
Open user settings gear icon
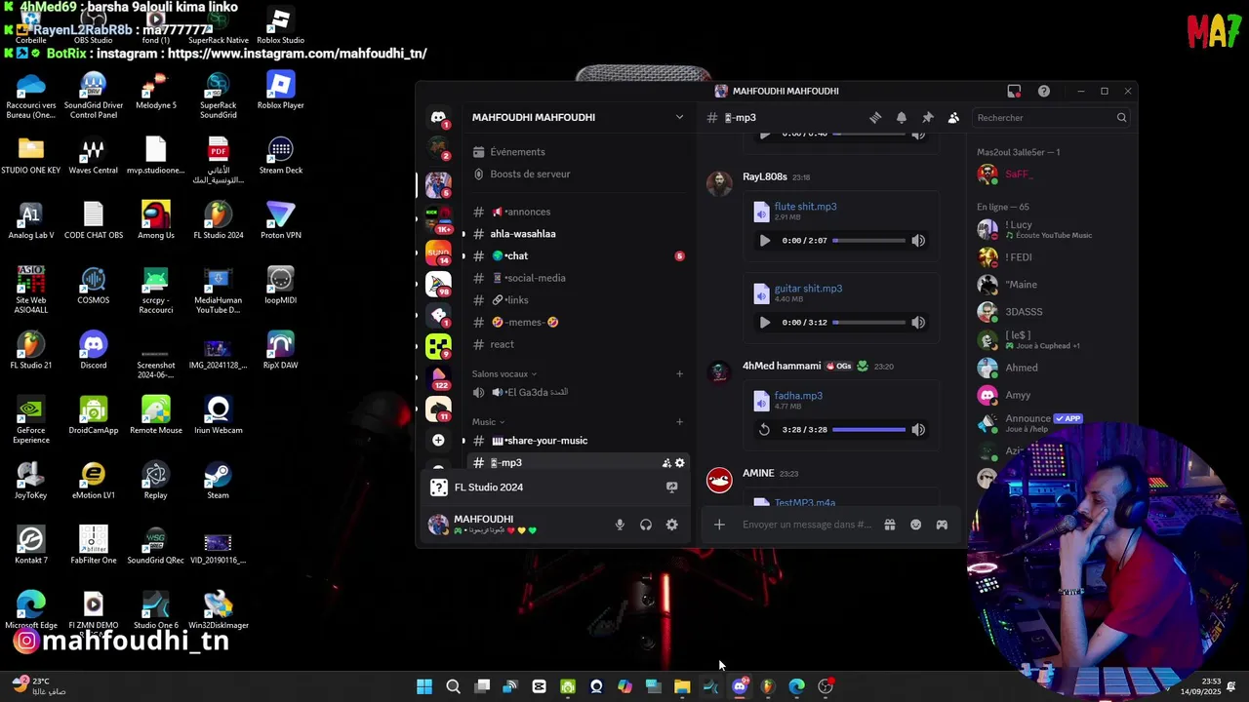click(x=671, y=525)
